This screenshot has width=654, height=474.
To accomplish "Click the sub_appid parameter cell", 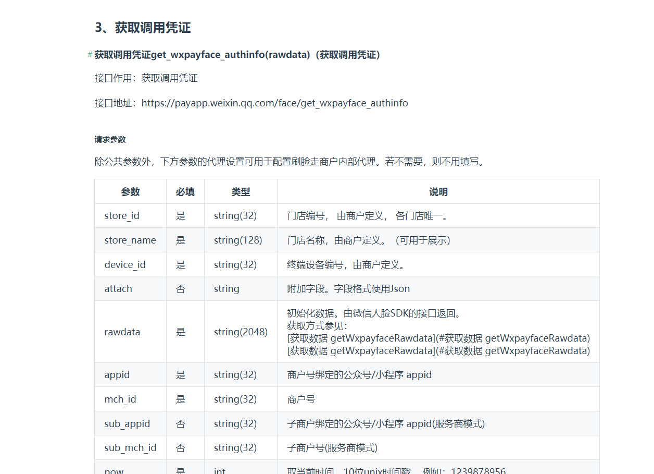I will [130, 424].
